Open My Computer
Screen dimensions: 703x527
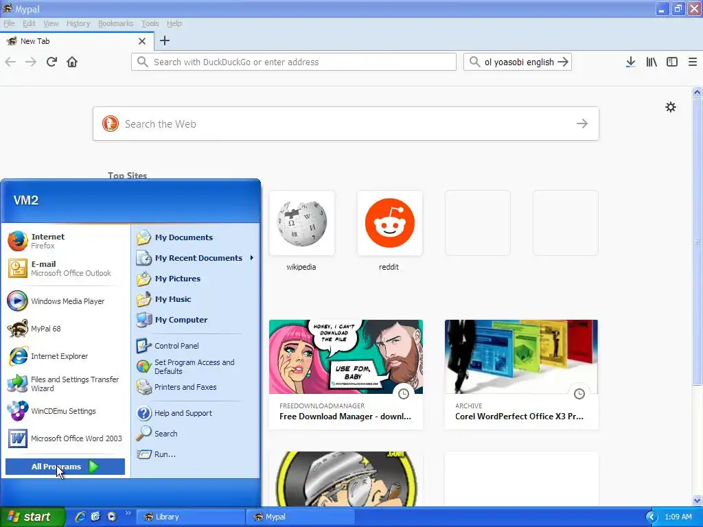(x=195, y=320)
